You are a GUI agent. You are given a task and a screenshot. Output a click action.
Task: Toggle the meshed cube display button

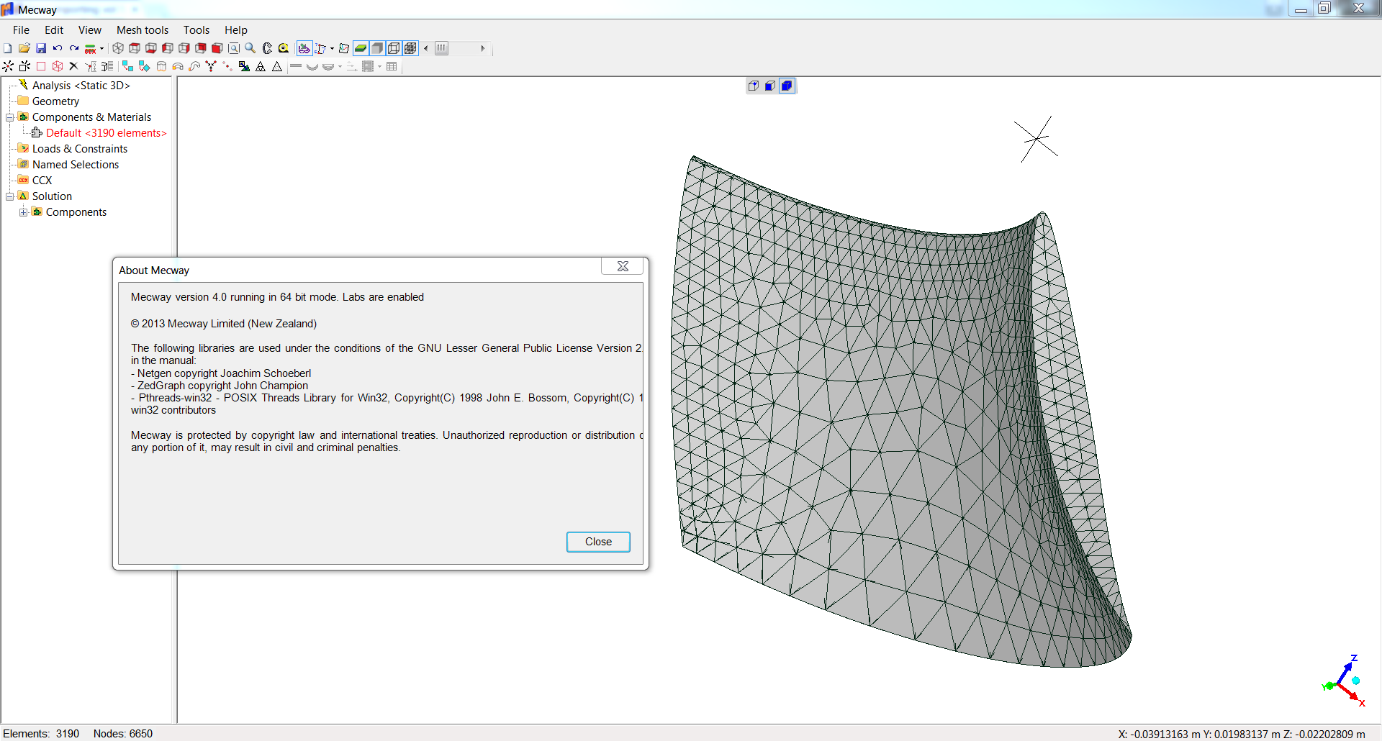pos(410,48)
